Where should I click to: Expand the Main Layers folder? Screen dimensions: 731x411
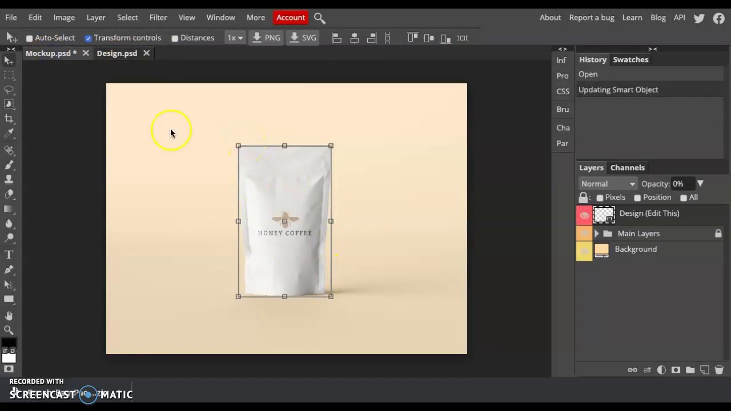[597, 233]
